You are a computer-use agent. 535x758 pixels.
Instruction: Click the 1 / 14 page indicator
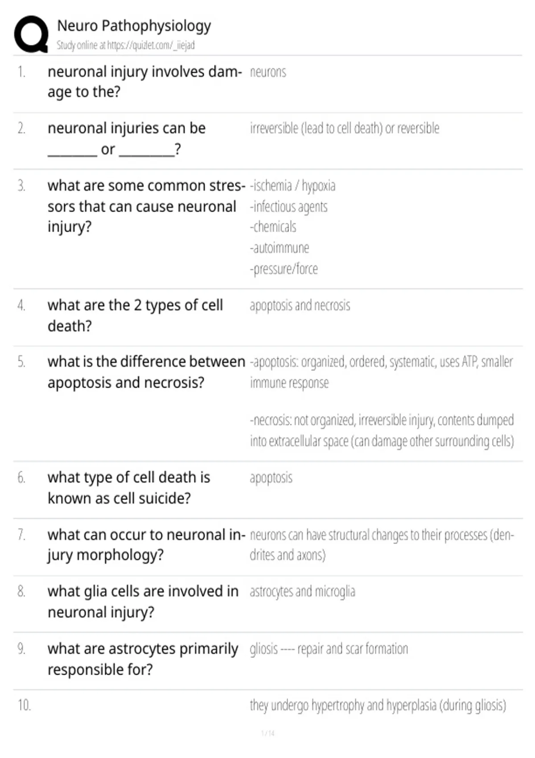click(x=267, y=733)
